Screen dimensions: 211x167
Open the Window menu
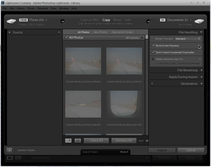pos(64,8)
